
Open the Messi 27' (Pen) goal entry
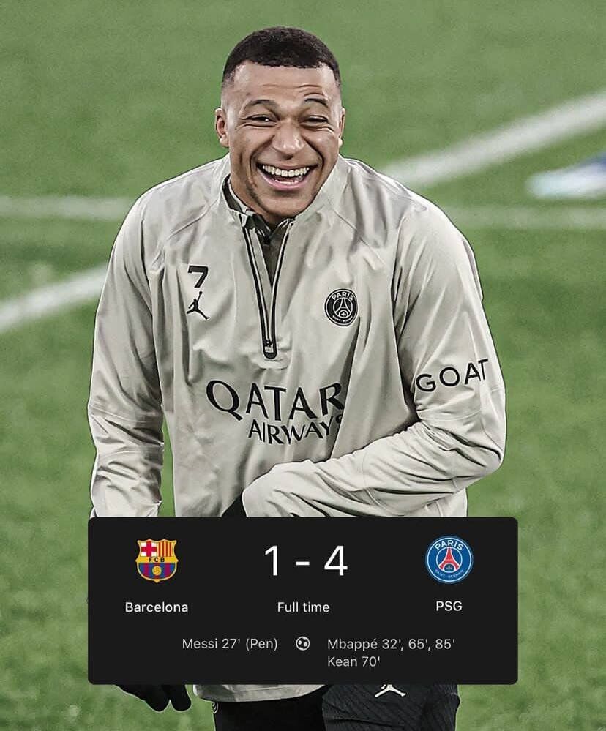(x=230, y=644)
